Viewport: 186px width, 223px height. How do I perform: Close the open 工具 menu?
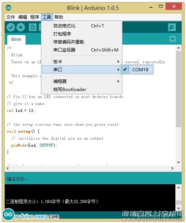click(x=47, y=17)
